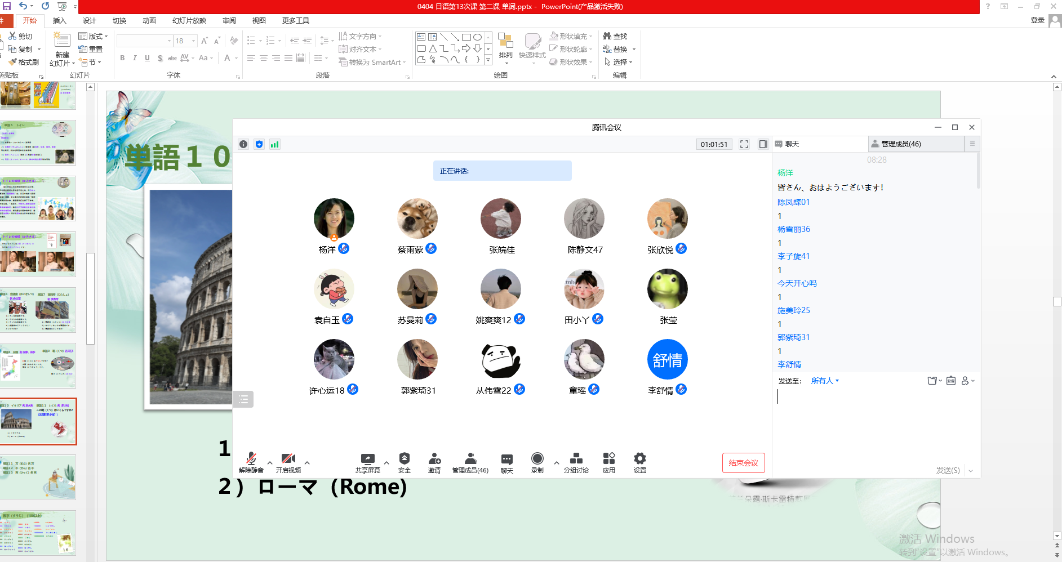This screenshot has height=562, width=1062.
Task: Toggle Underline formatting in PowerPoint
Action: tap(147, 58)
